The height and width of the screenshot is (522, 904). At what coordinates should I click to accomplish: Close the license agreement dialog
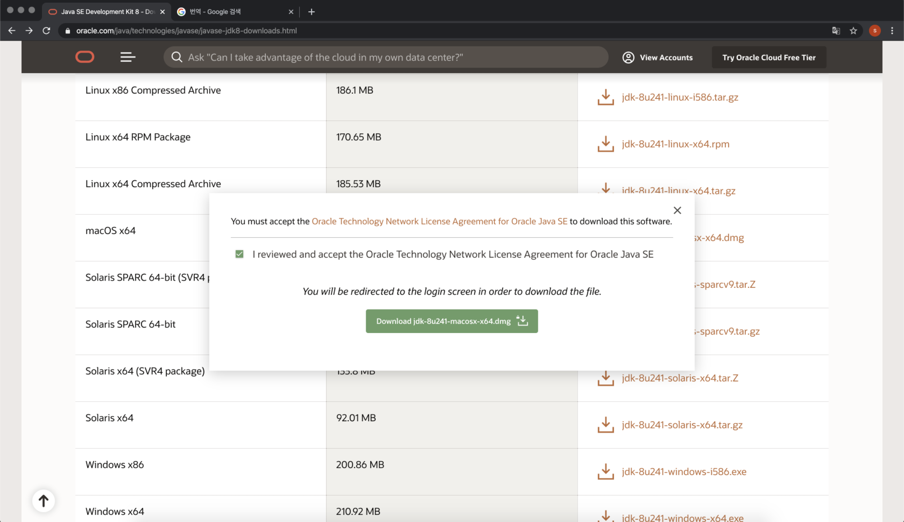point(677,210)
